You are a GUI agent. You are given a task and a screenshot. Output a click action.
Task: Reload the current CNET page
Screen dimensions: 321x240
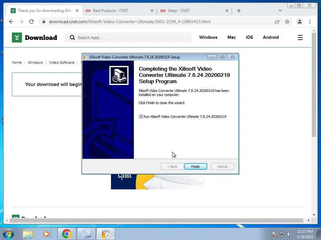tap(31, 22)
